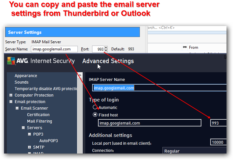Viewport: 233px width, 160px height.
Task: Expand the SMTP tree node
Action: tap(29, 147)
